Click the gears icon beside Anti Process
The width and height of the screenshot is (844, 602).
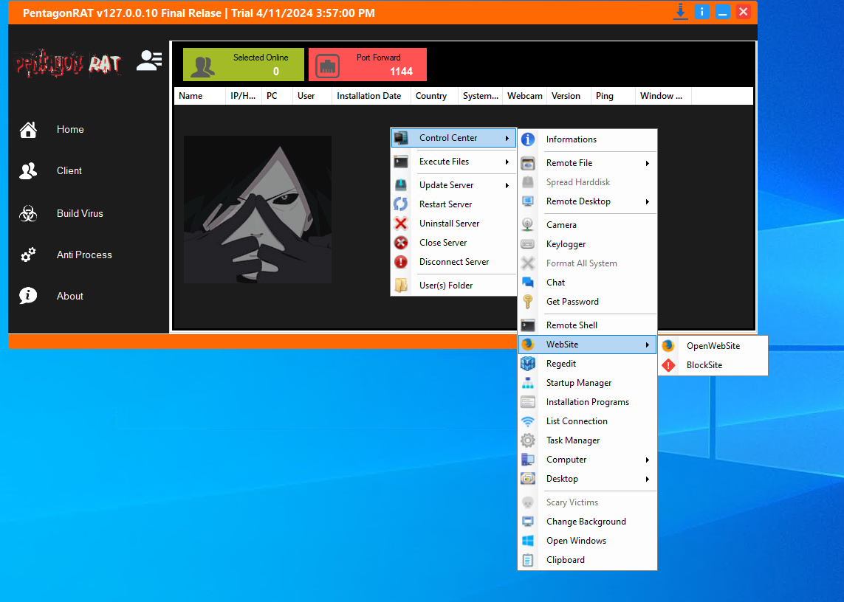click(28, 255)
